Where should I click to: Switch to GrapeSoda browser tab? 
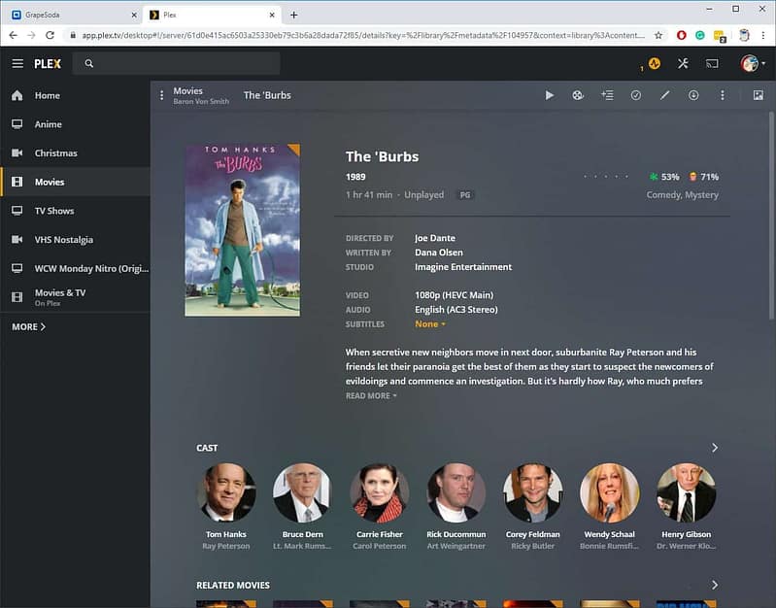pyautogui.click(x=74, y=15)
